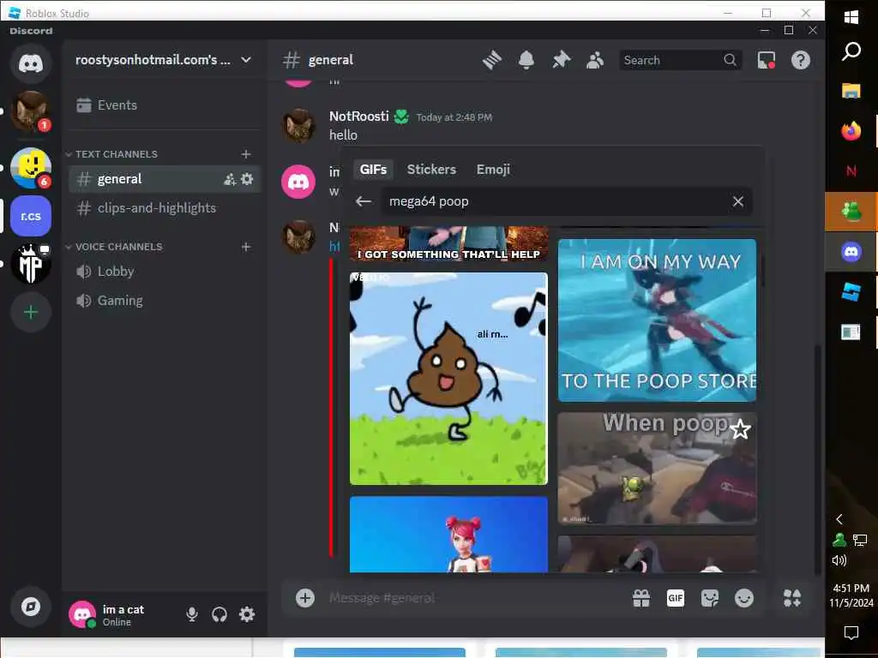The image size is (878, 658).
Task: Select the red-haired character GIF on blue background
Action: click(448, 535)
